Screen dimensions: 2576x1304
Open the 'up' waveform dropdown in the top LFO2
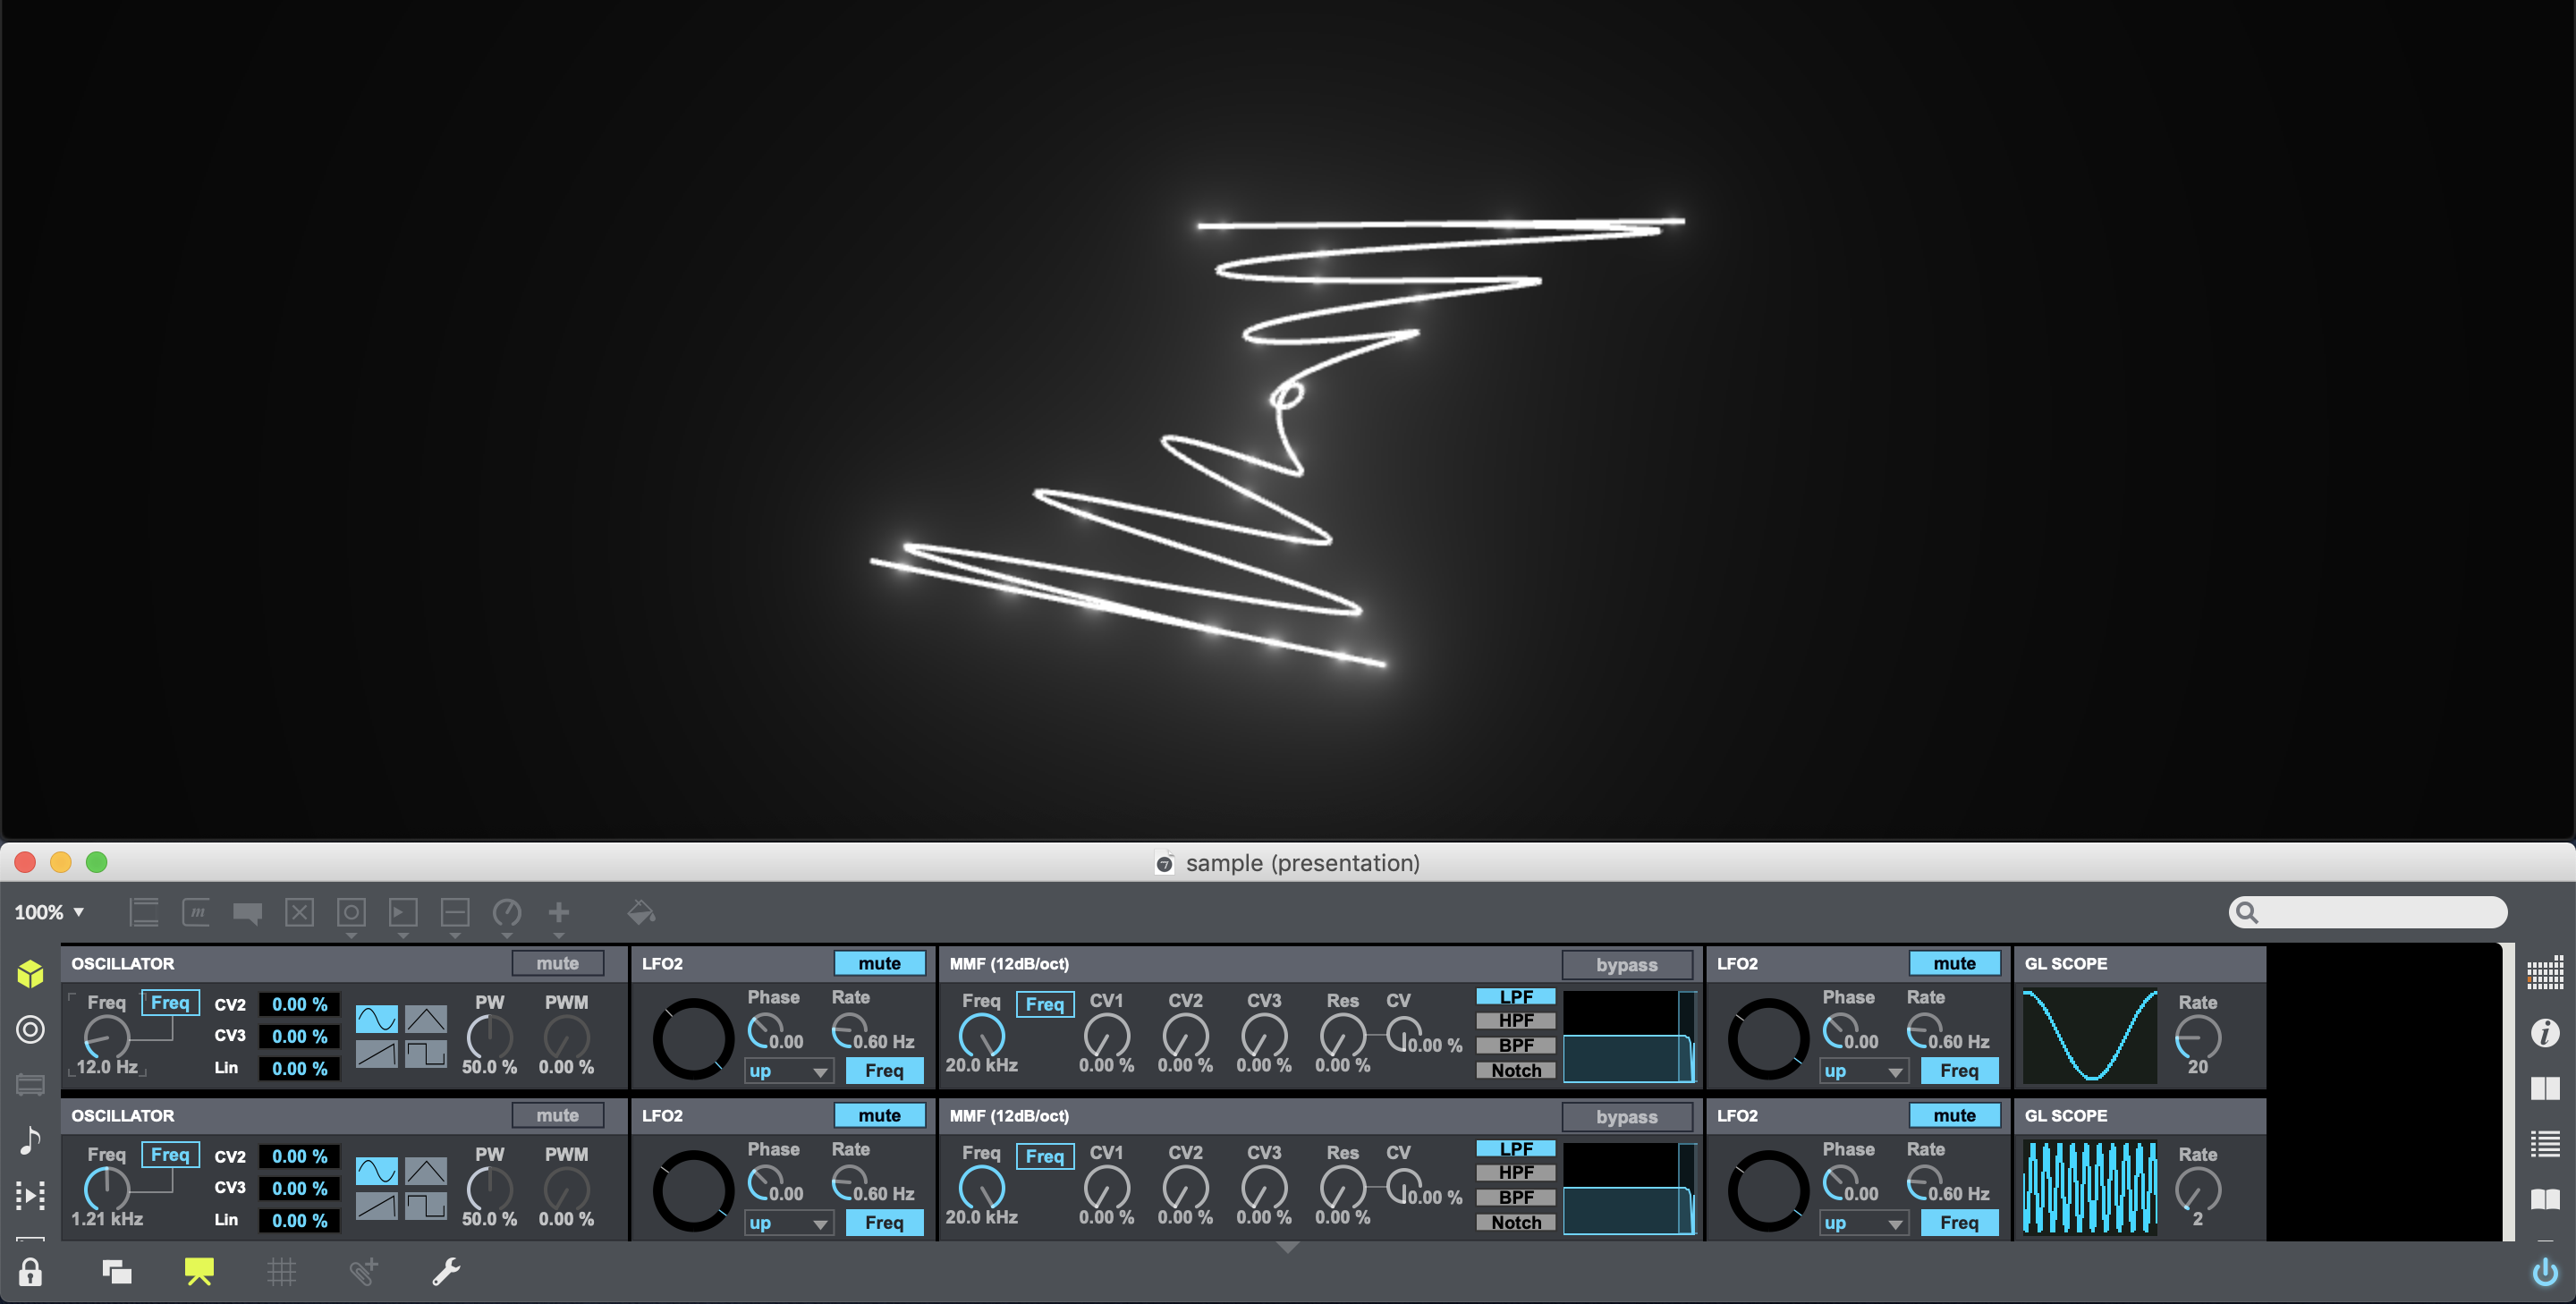[788, 1070]
